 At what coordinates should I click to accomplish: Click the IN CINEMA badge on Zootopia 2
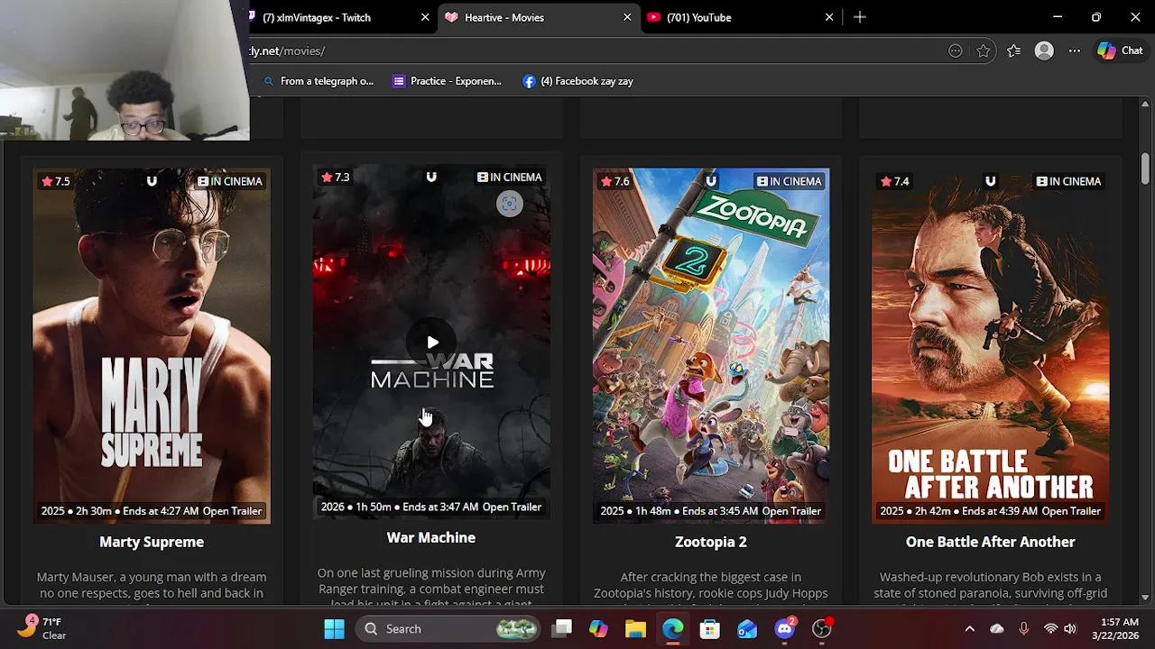coord(790,181)
